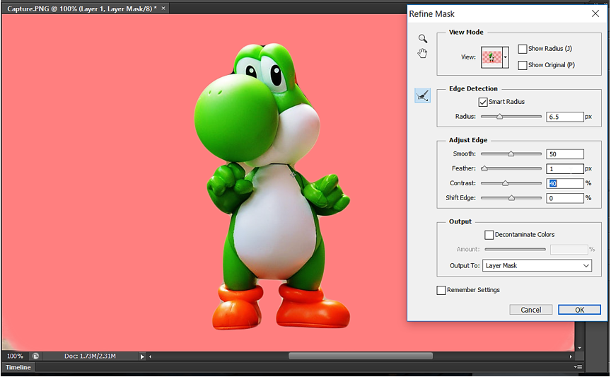Click the 100% zoom level field
This screenshot has height=377, width=611.
tap(15, 356)
